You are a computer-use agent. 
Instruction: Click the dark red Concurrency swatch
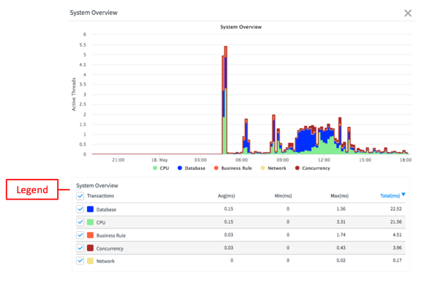90,248
